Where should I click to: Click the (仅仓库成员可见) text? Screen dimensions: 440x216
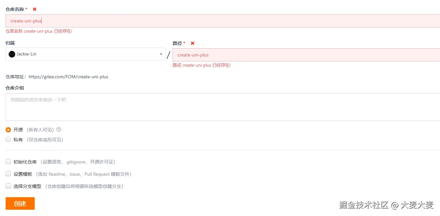(45, 140)
